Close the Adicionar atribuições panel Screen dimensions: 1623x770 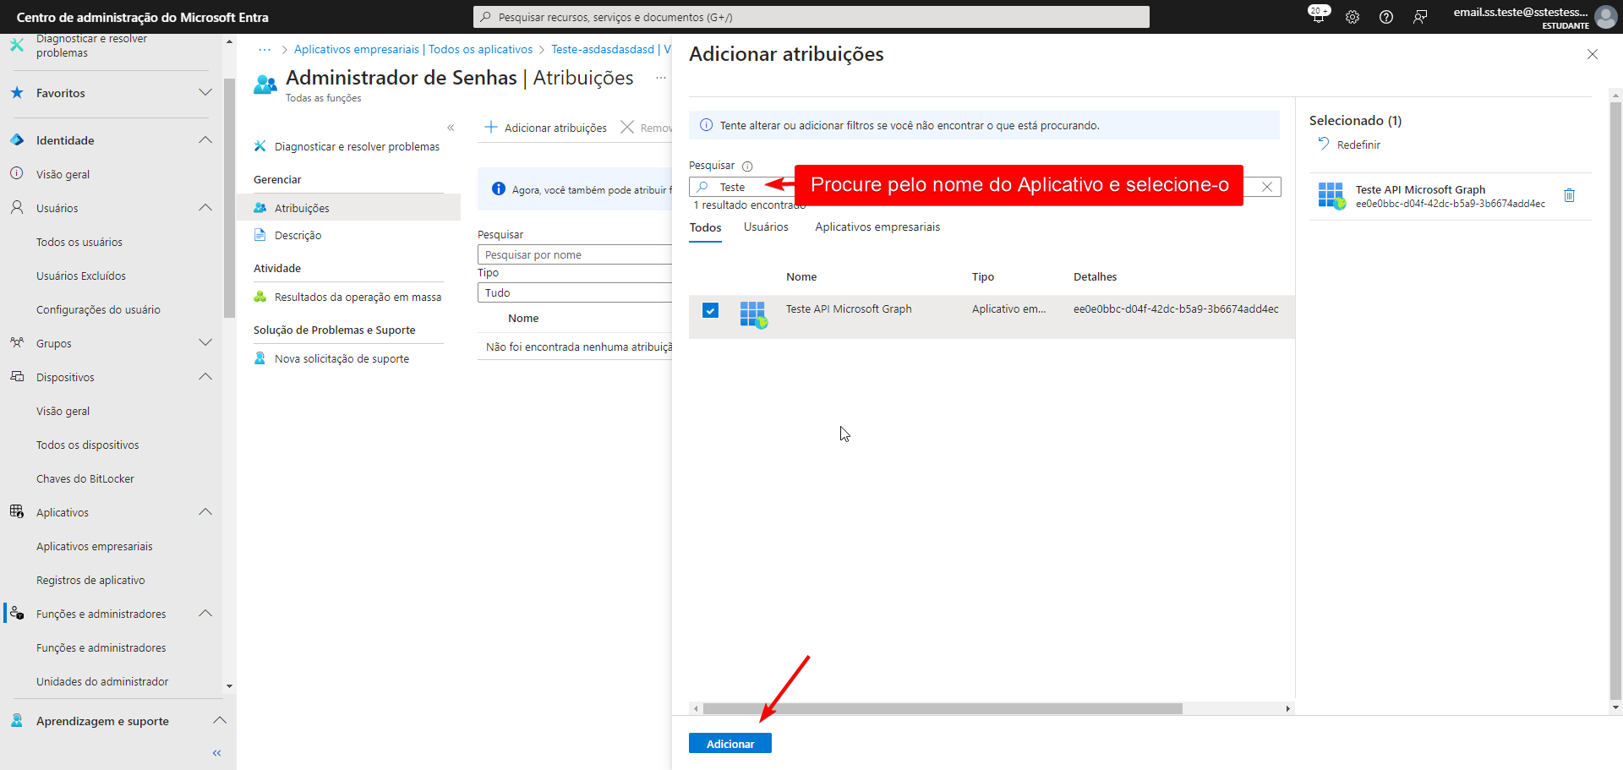[1593, 54]
